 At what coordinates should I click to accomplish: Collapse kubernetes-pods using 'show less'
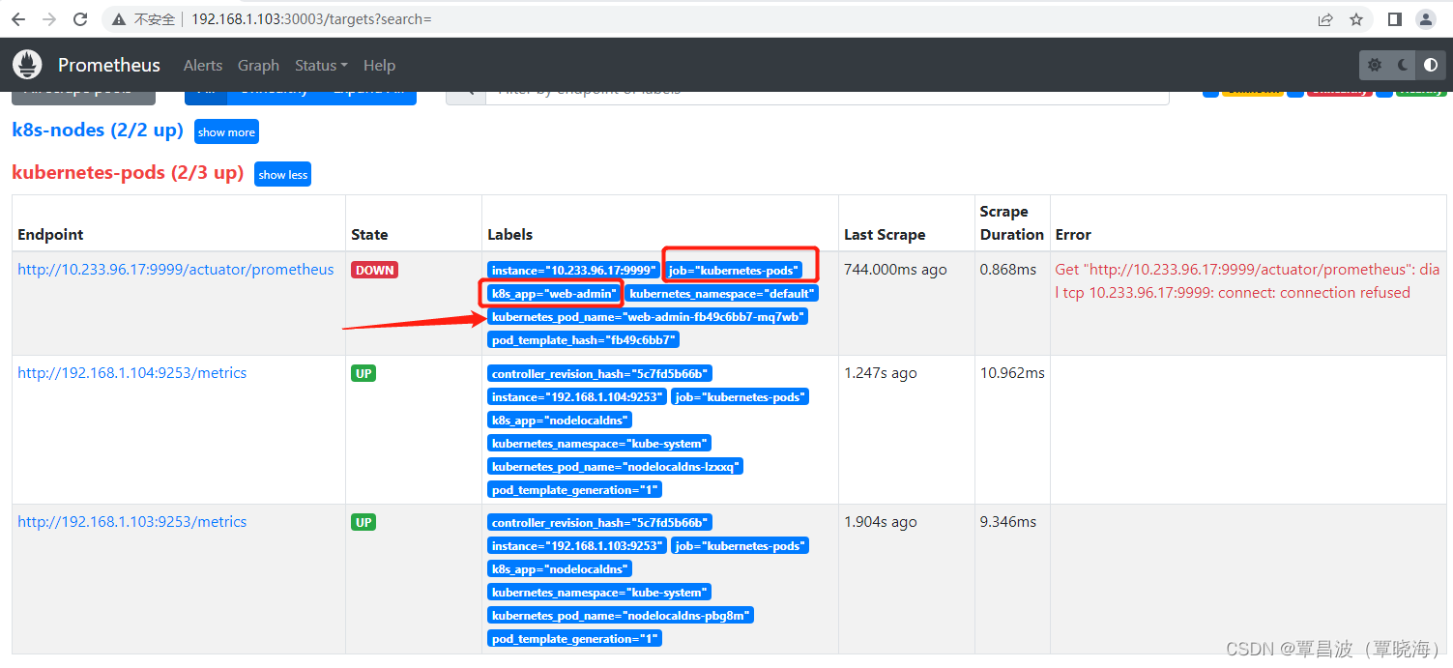coord(282,174)
